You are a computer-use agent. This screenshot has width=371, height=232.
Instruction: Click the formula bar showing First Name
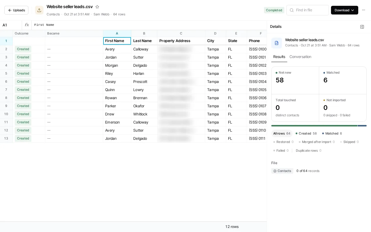tap(149, 25)
